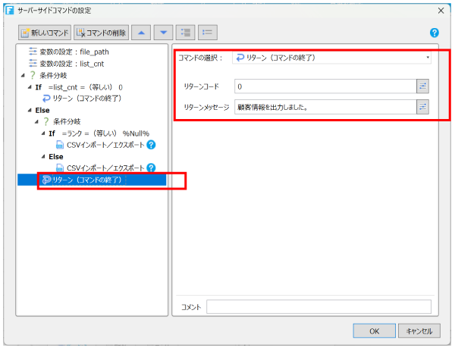Select the nested Else row

click(55, 157)
